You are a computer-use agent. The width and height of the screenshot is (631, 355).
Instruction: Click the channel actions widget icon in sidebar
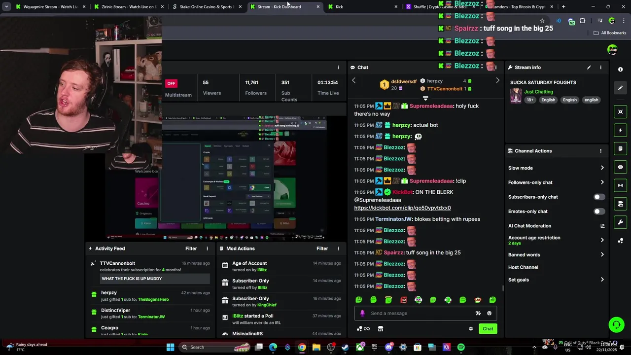coord(620,204)
